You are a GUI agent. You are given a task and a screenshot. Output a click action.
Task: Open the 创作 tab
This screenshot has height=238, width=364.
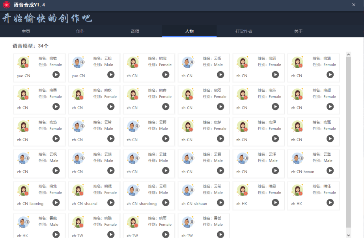pos(80,31)
